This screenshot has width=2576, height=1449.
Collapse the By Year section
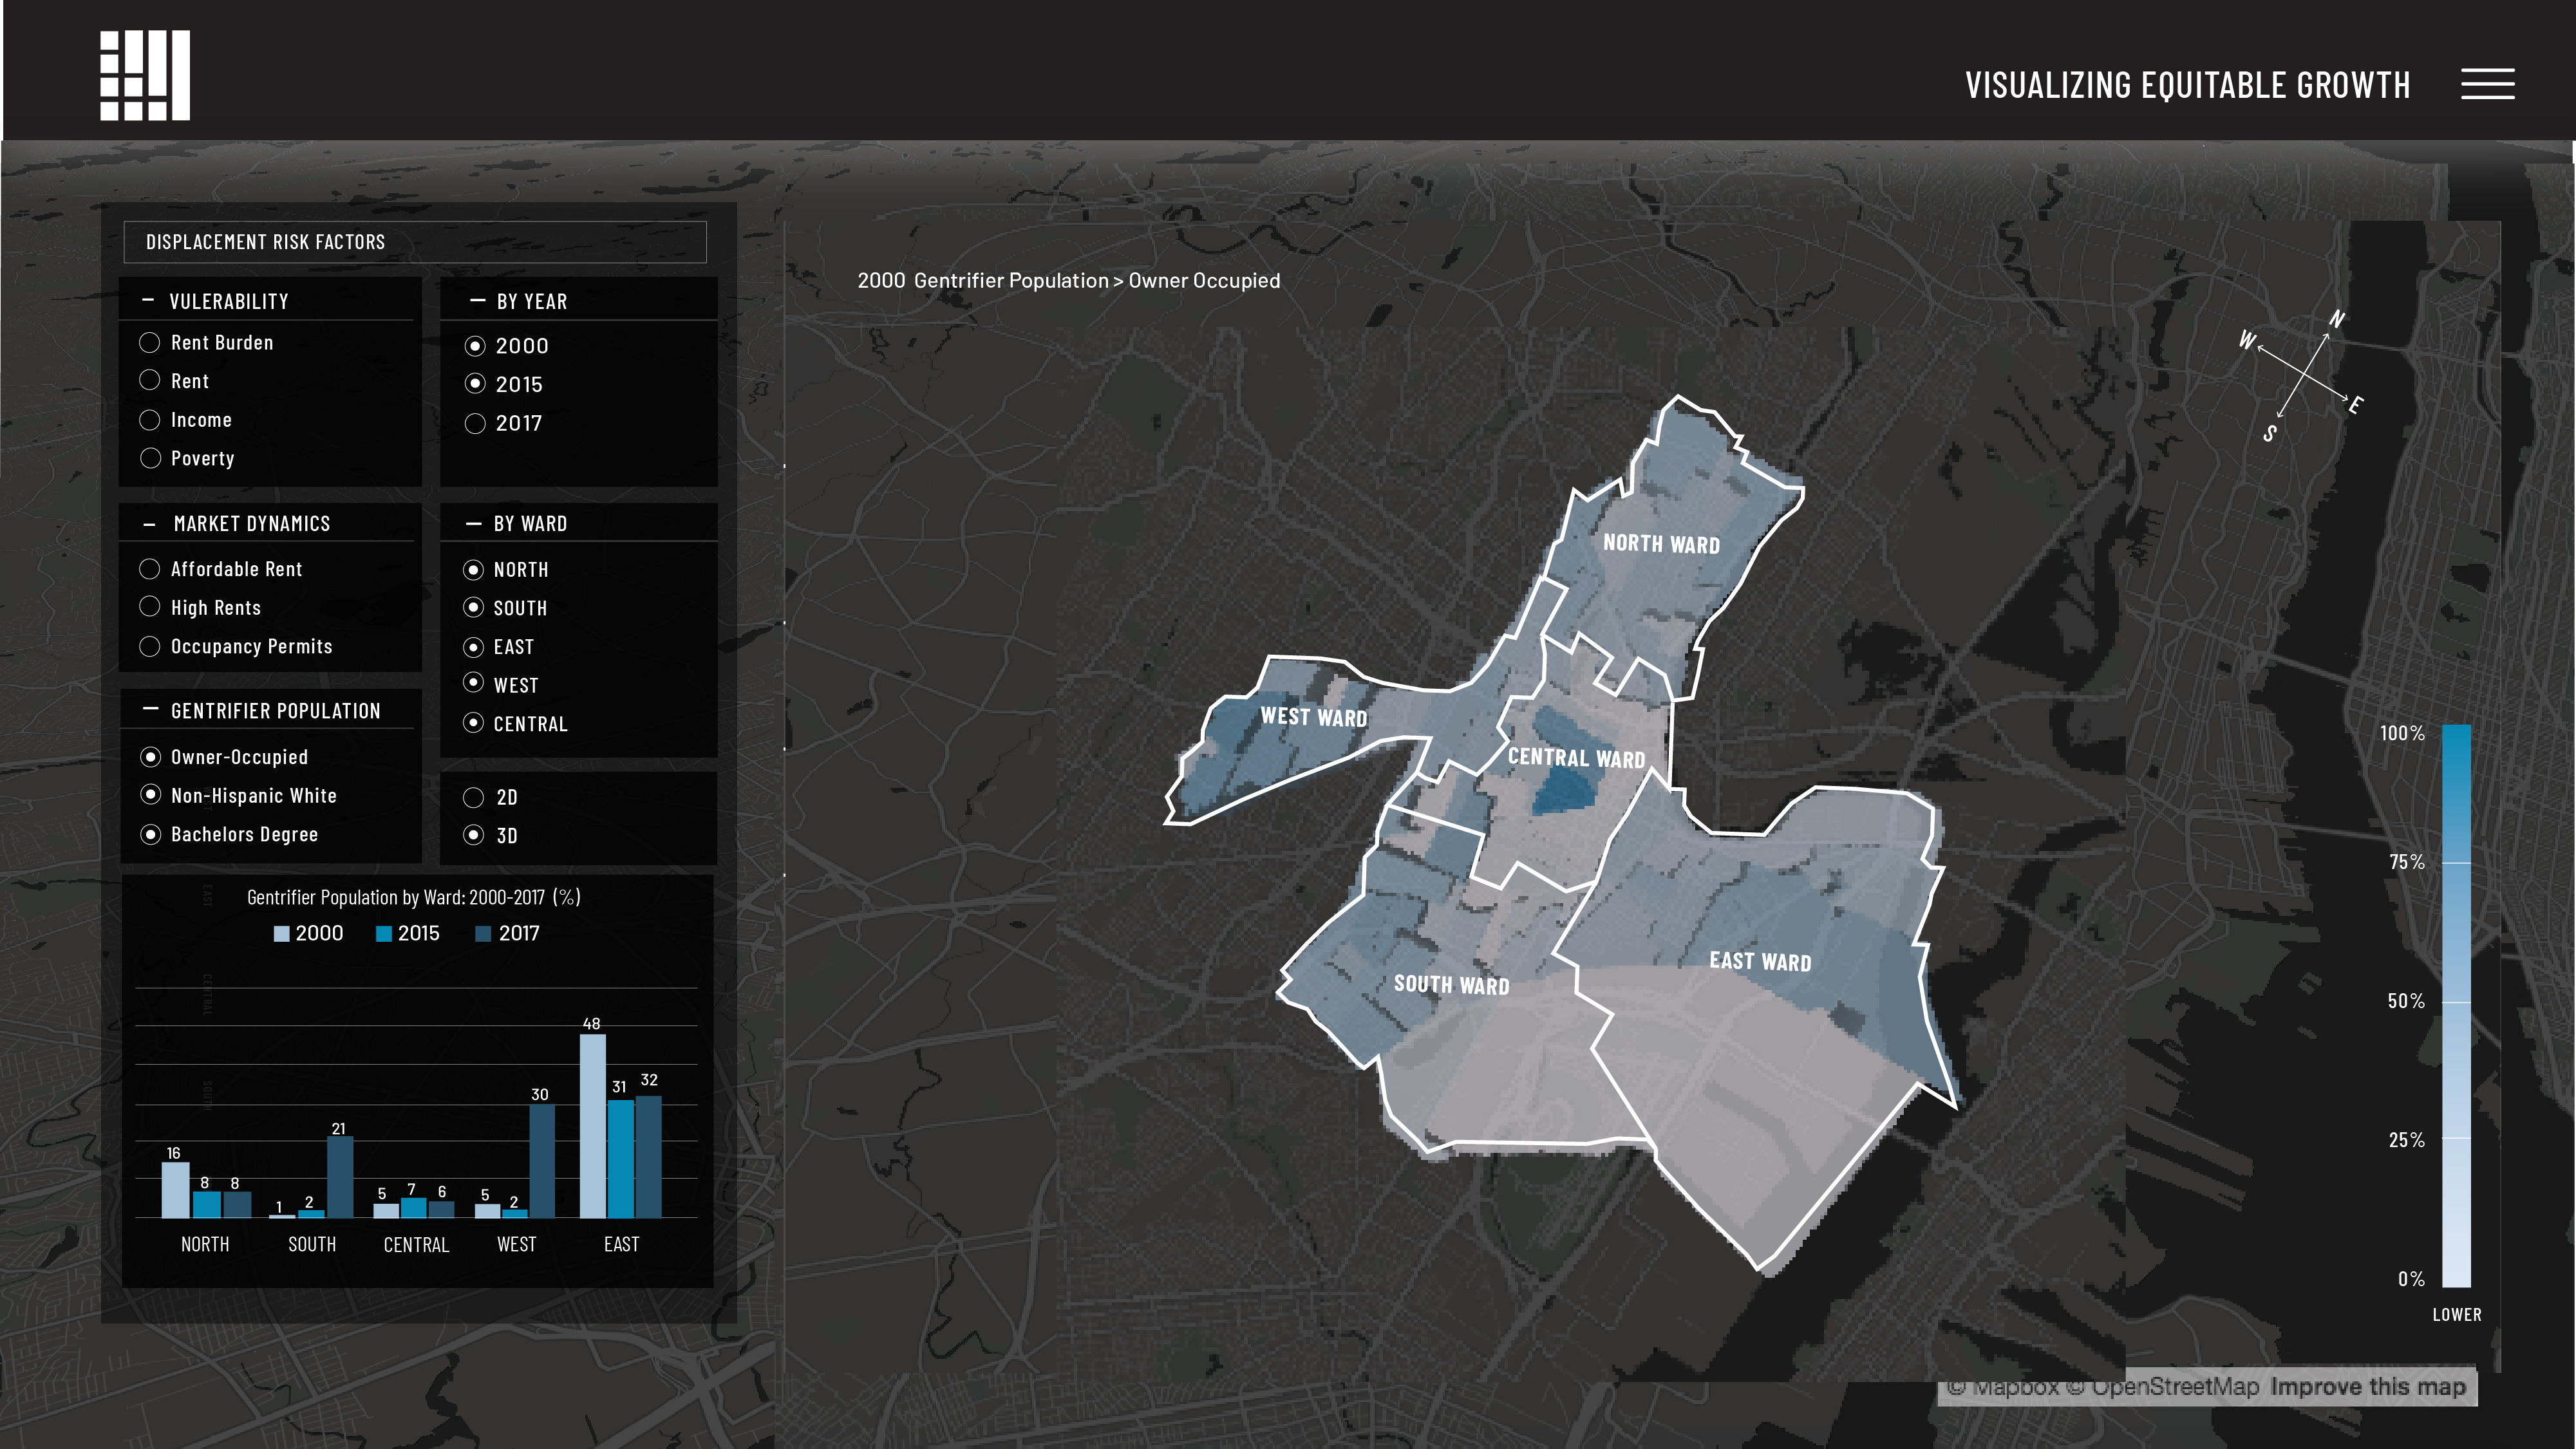pos(477,300)
